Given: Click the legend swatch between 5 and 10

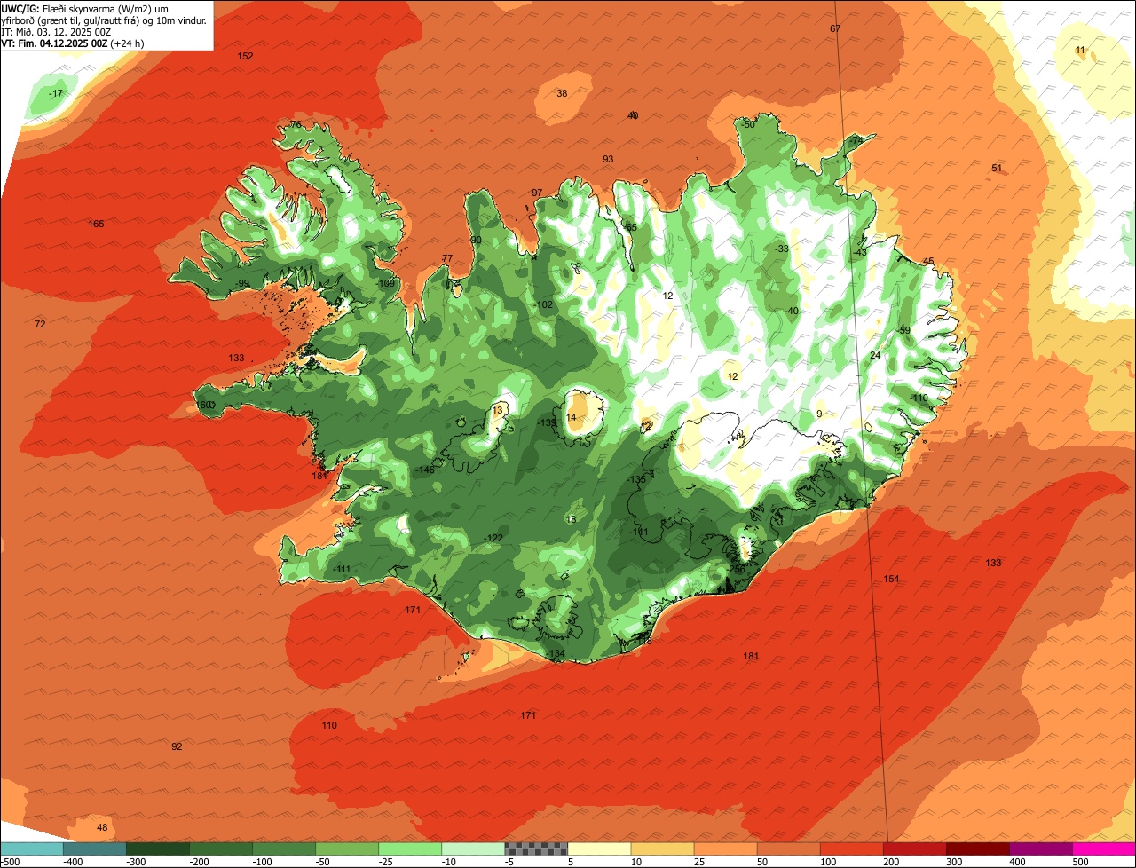Looking at the screenshot, I should coord(599,848).
